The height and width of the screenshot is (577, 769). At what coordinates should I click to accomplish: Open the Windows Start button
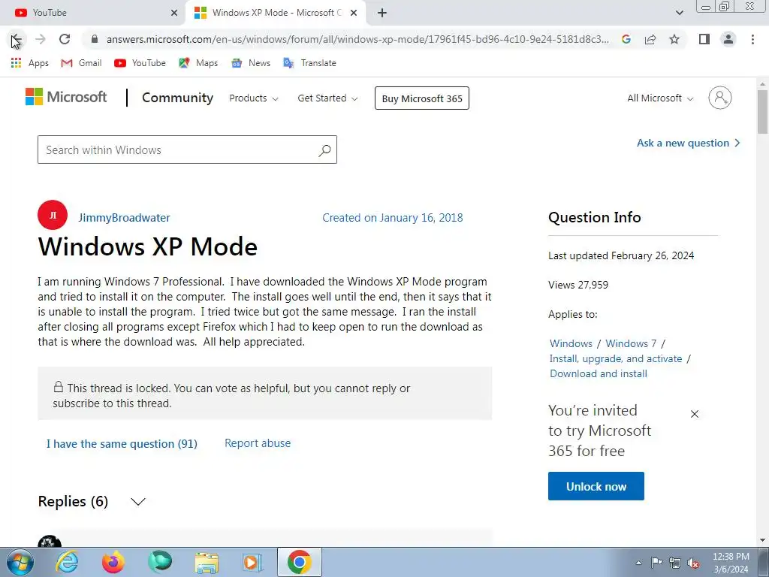coord(20,562)
